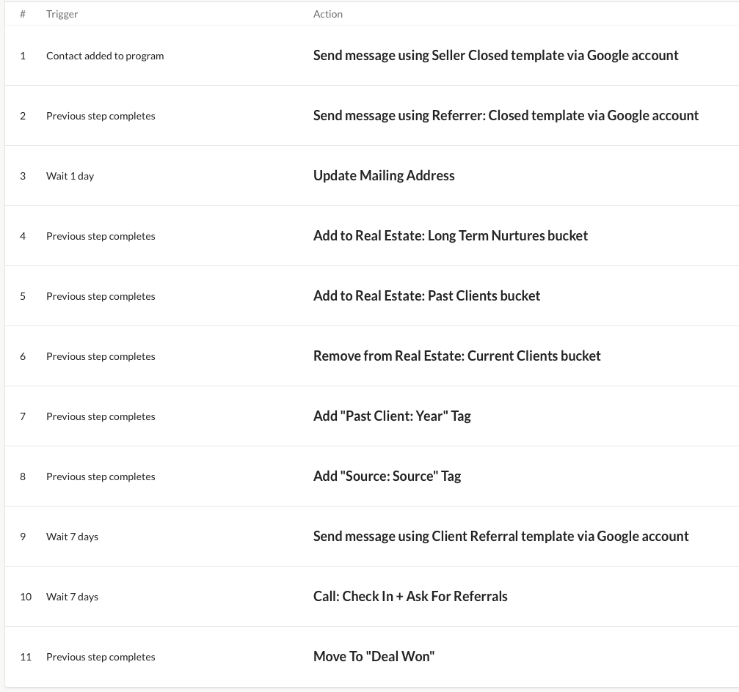Select the Move To "Deal Won" step

coord(374,657)
